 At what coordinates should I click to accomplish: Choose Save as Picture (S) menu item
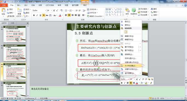[x=131, y=58]
